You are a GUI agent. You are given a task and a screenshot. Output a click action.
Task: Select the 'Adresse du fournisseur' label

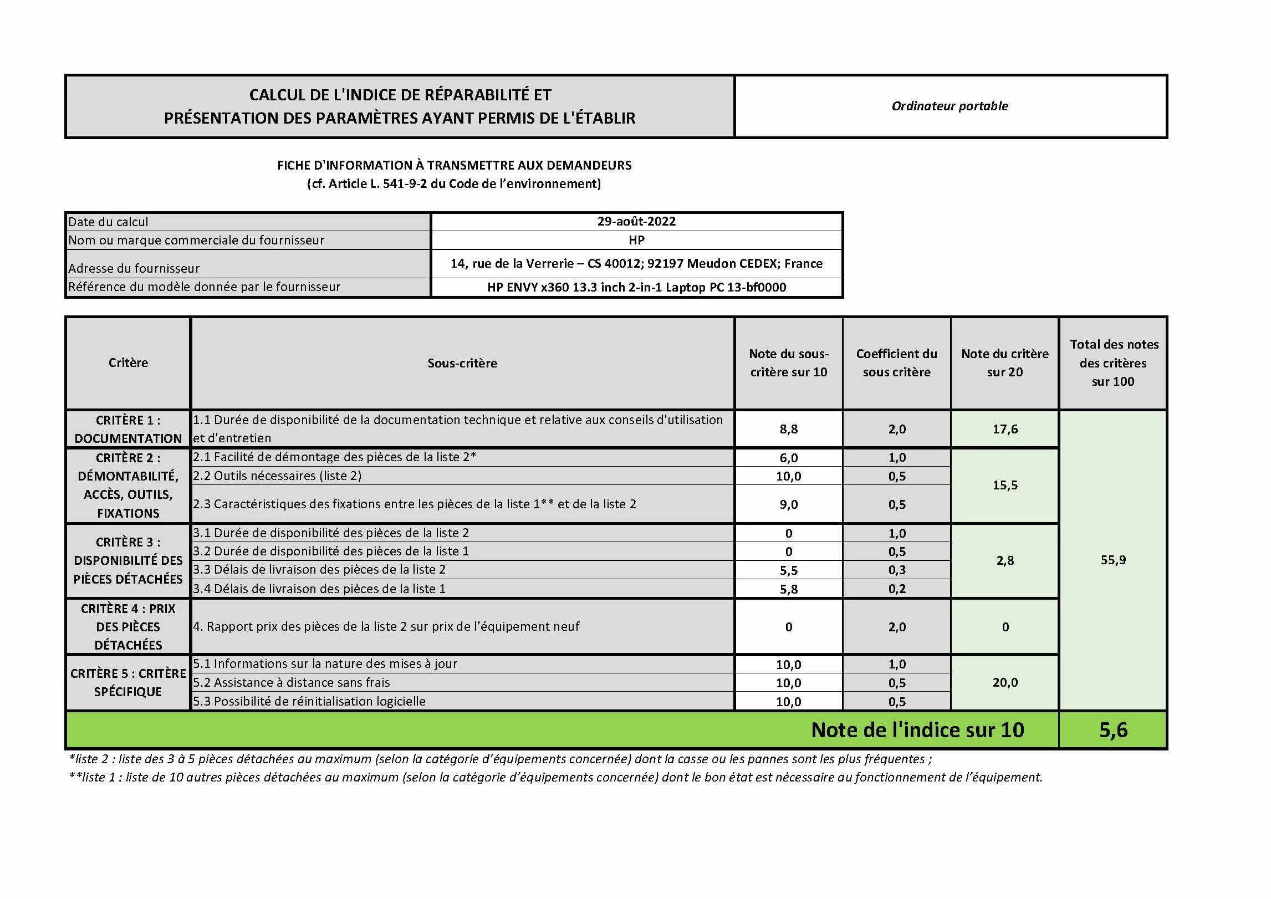click(134, 268)
